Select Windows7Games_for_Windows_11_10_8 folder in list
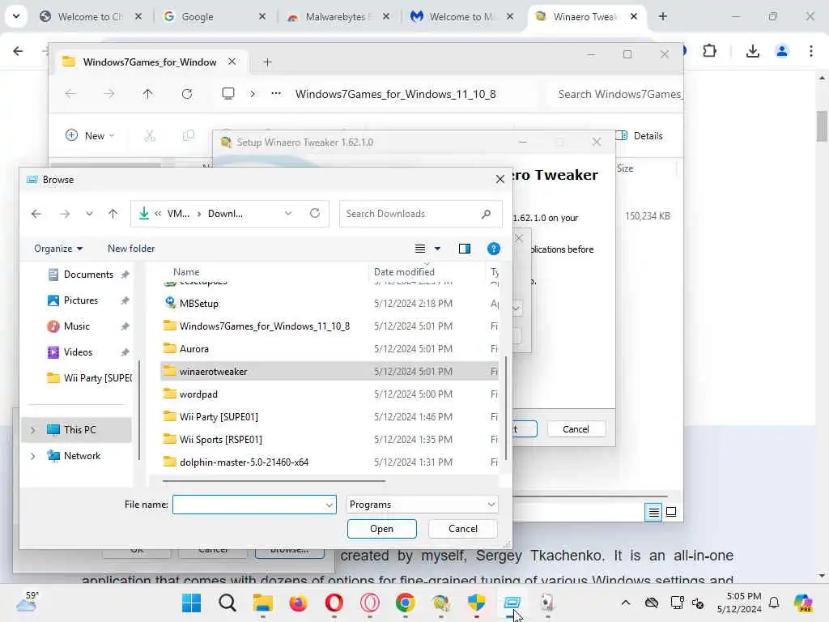Image resolution: width=829 pixels, height=622 pixels. (x=265, y=326)
